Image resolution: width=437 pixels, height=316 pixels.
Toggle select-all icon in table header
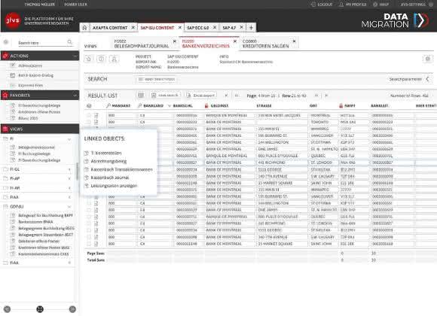(x=89, y=106)
